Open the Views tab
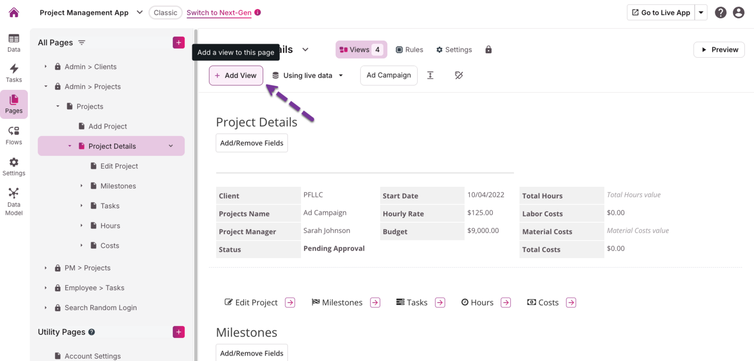 coord(361,50)
